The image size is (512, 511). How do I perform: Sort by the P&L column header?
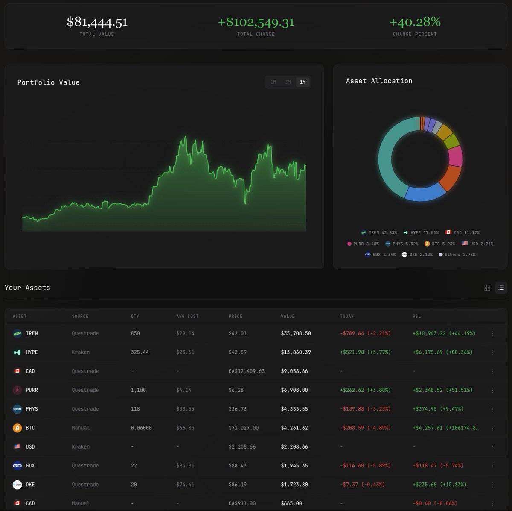tap(417, 317)
